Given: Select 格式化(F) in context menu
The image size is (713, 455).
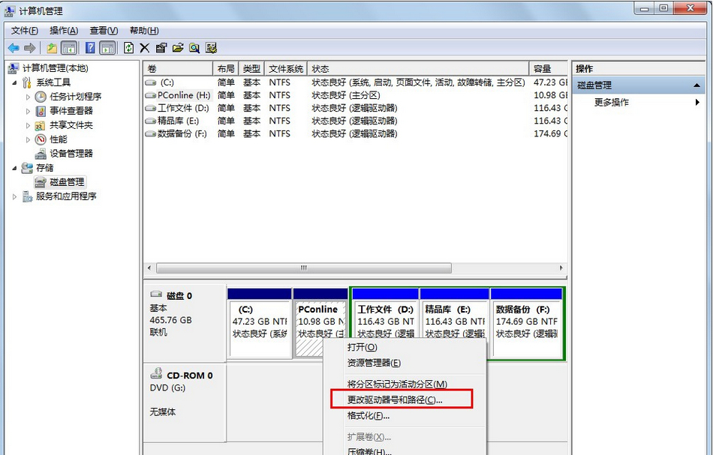Looking at the screenshot, I should pos(369,416).
